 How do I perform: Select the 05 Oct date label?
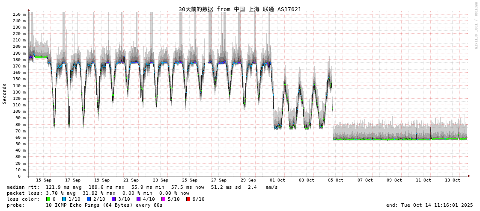[336, 180]
